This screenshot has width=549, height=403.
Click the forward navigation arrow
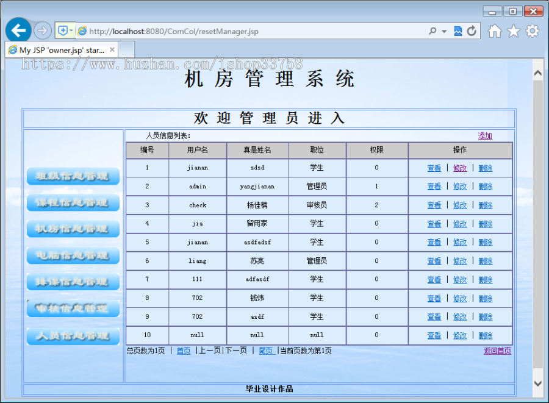(42, 30)
